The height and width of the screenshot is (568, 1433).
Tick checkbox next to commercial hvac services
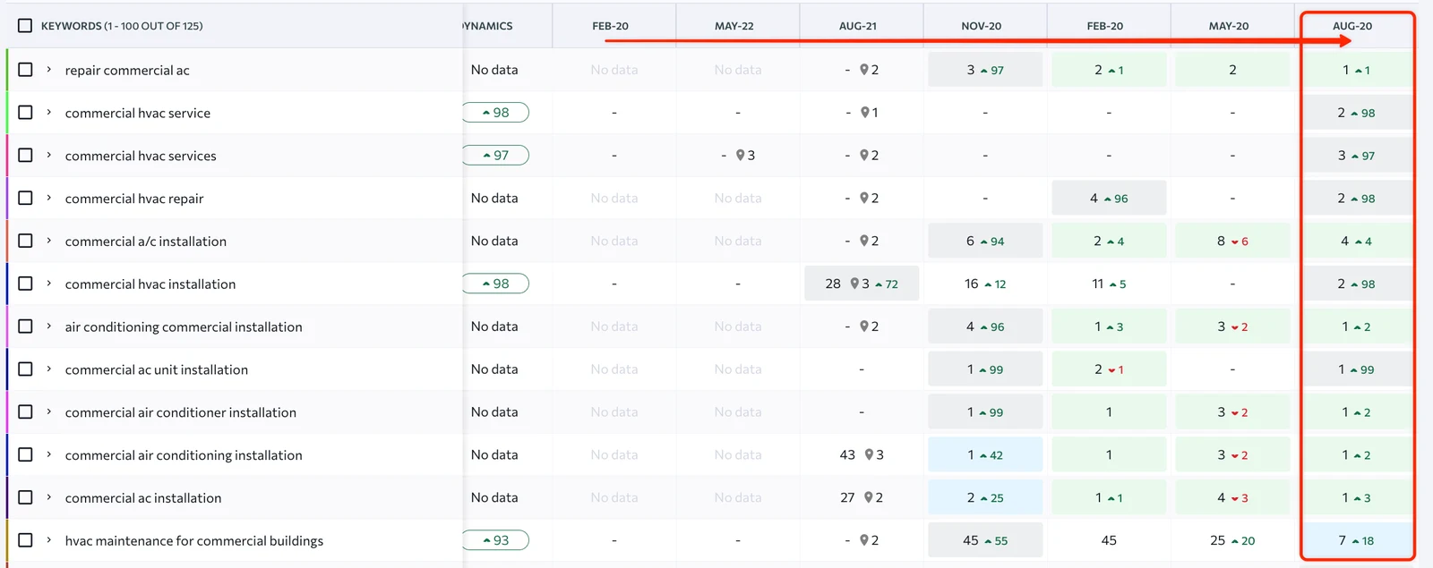[25, 156]
